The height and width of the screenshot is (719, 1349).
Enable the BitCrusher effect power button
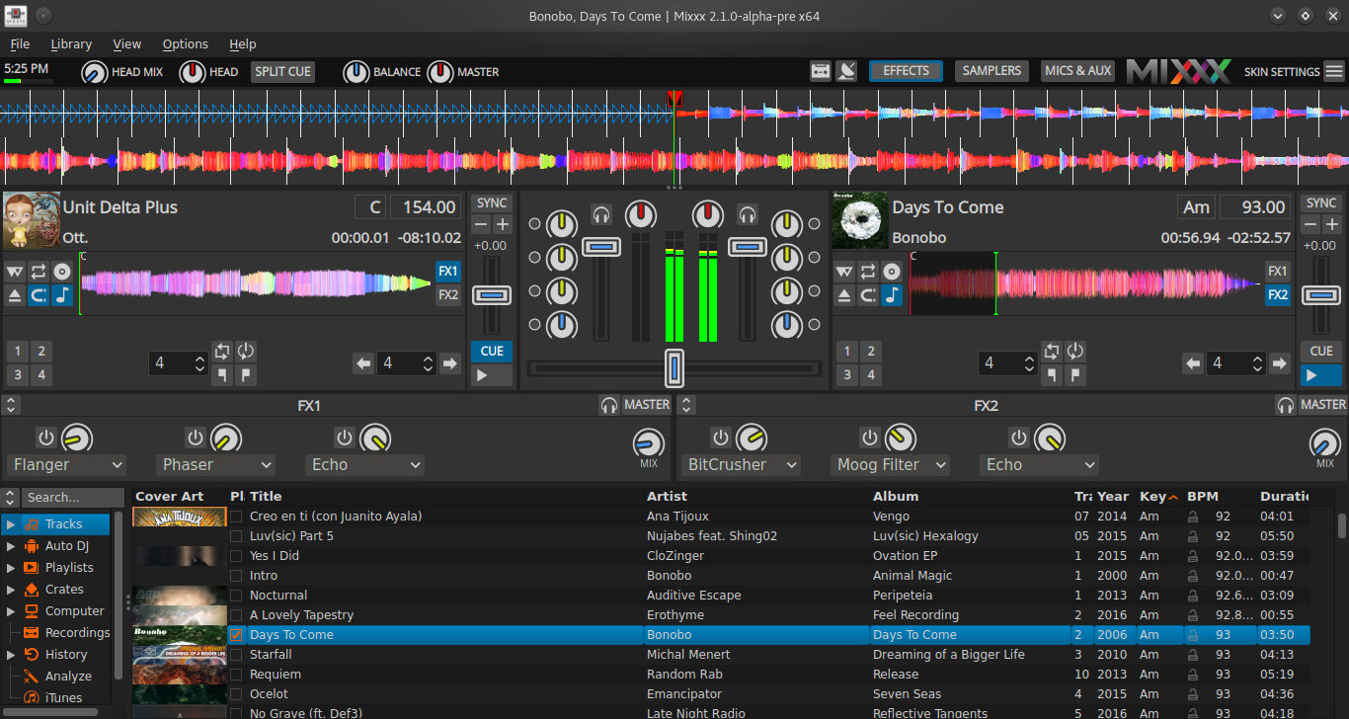(x=721, y=438)
